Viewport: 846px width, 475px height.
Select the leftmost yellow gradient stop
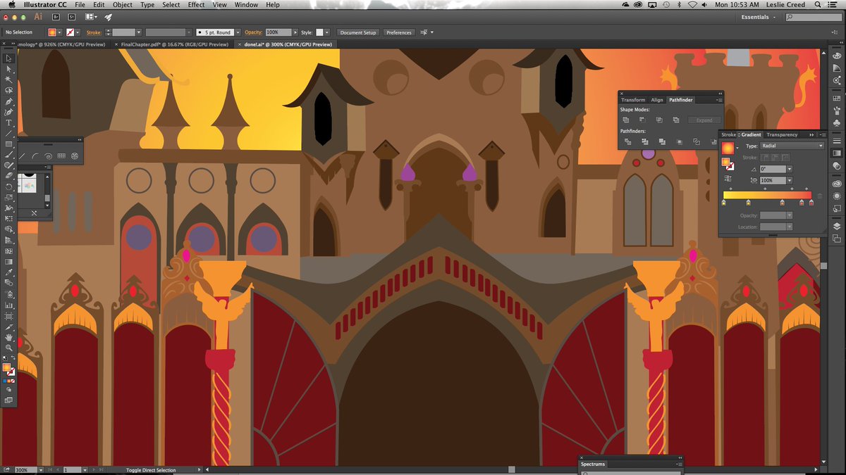click(x=723, y=203)
